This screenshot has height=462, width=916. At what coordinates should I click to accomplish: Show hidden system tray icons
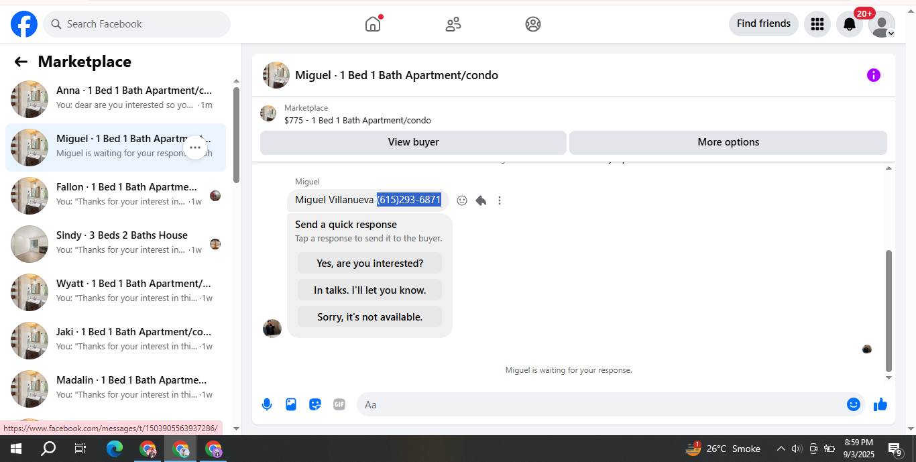(781, 449)
